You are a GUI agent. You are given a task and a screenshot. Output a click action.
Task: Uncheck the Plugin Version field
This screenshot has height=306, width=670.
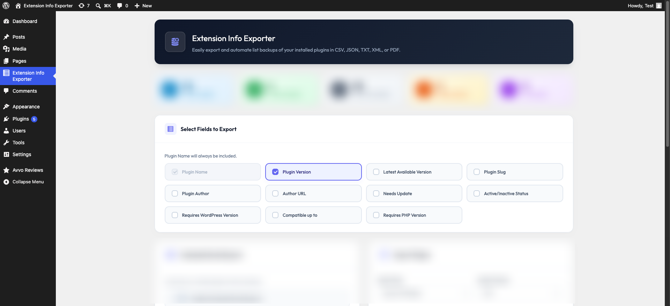click(x=275, y=172)
